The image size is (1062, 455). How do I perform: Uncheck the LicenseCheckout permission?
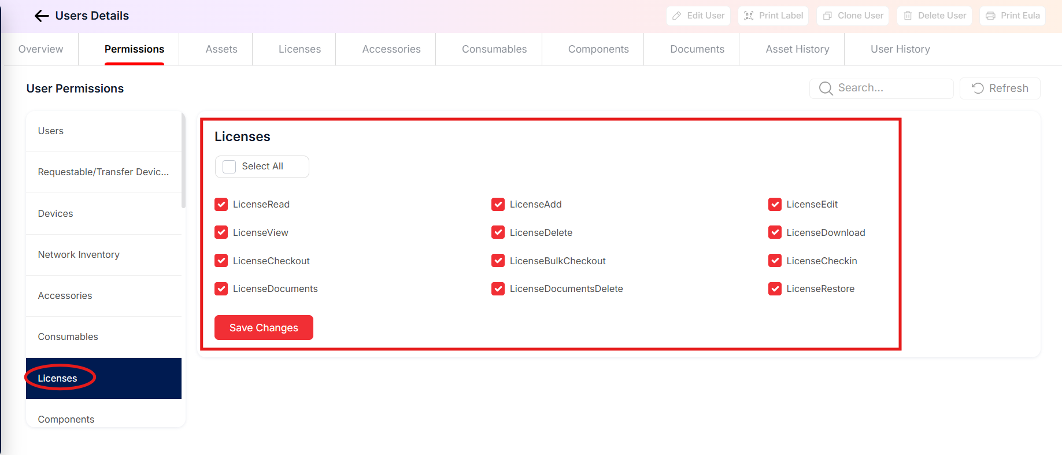click(221, 261)
